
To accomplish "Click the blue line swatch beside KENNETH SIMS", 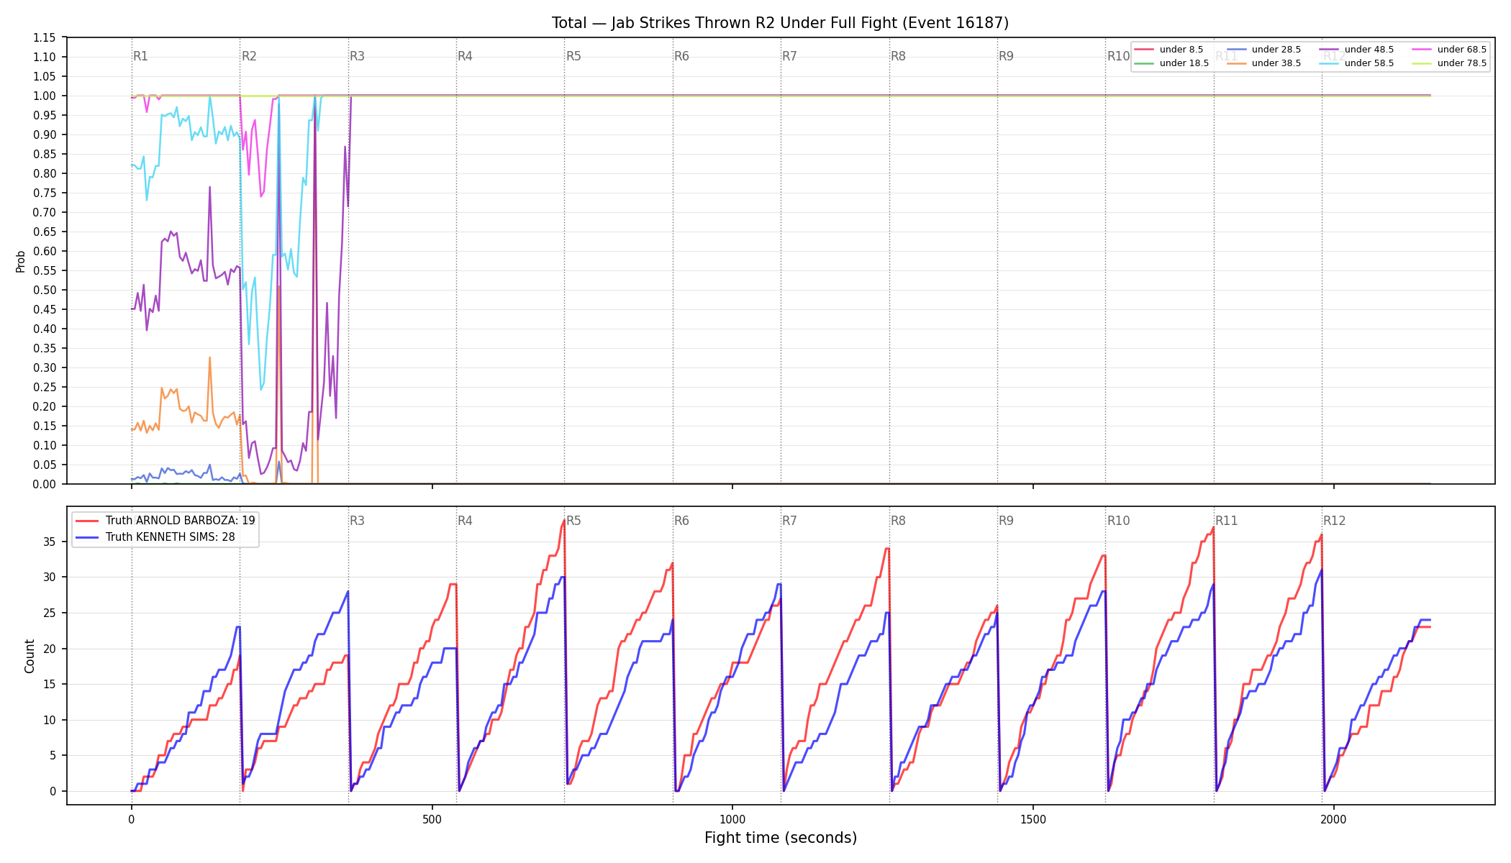I will tap(88, 537).
